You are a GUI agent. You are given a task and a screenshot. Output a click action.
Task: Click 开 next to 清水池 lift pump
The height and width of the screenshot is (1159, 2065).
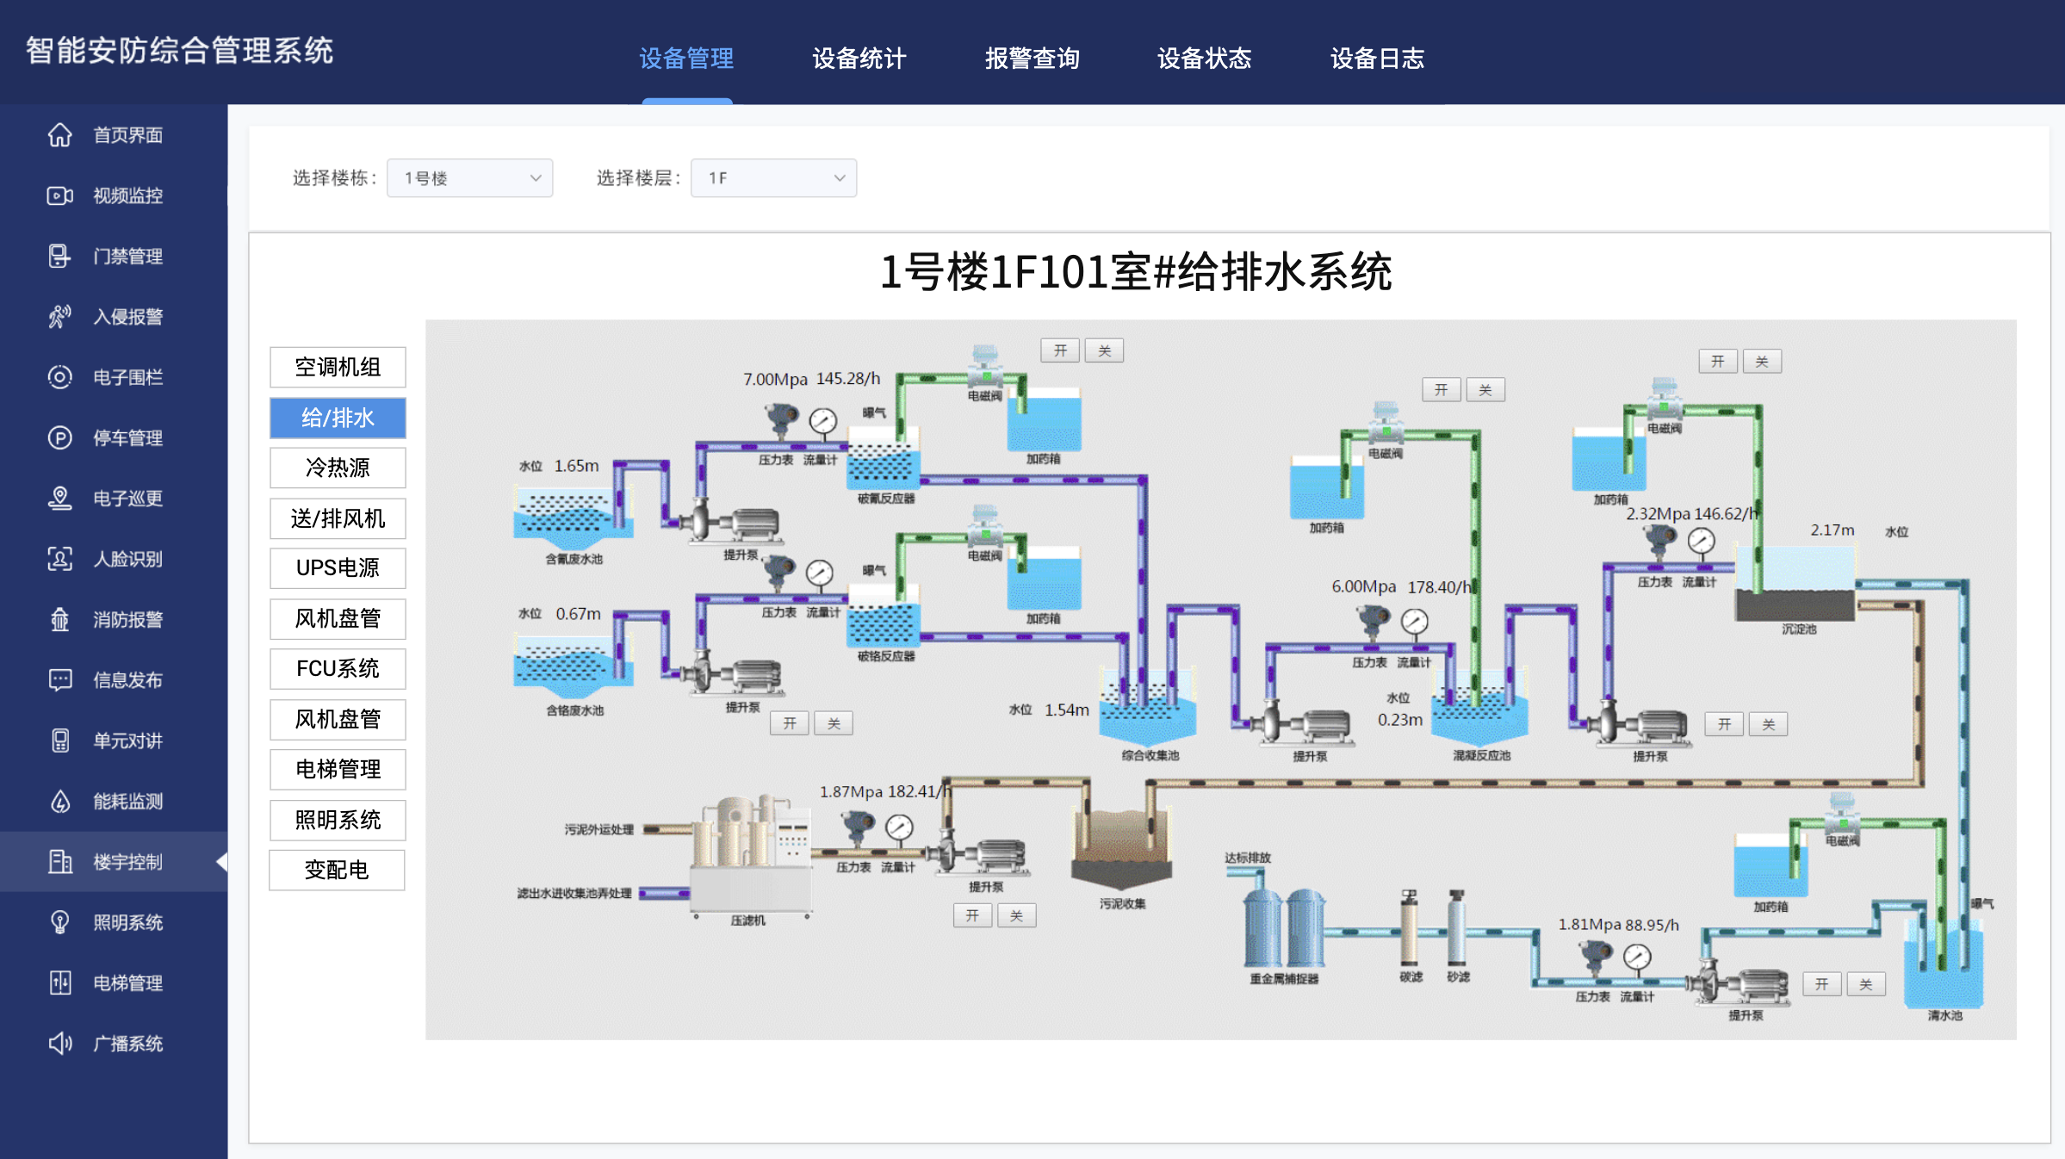[1821, 984]
